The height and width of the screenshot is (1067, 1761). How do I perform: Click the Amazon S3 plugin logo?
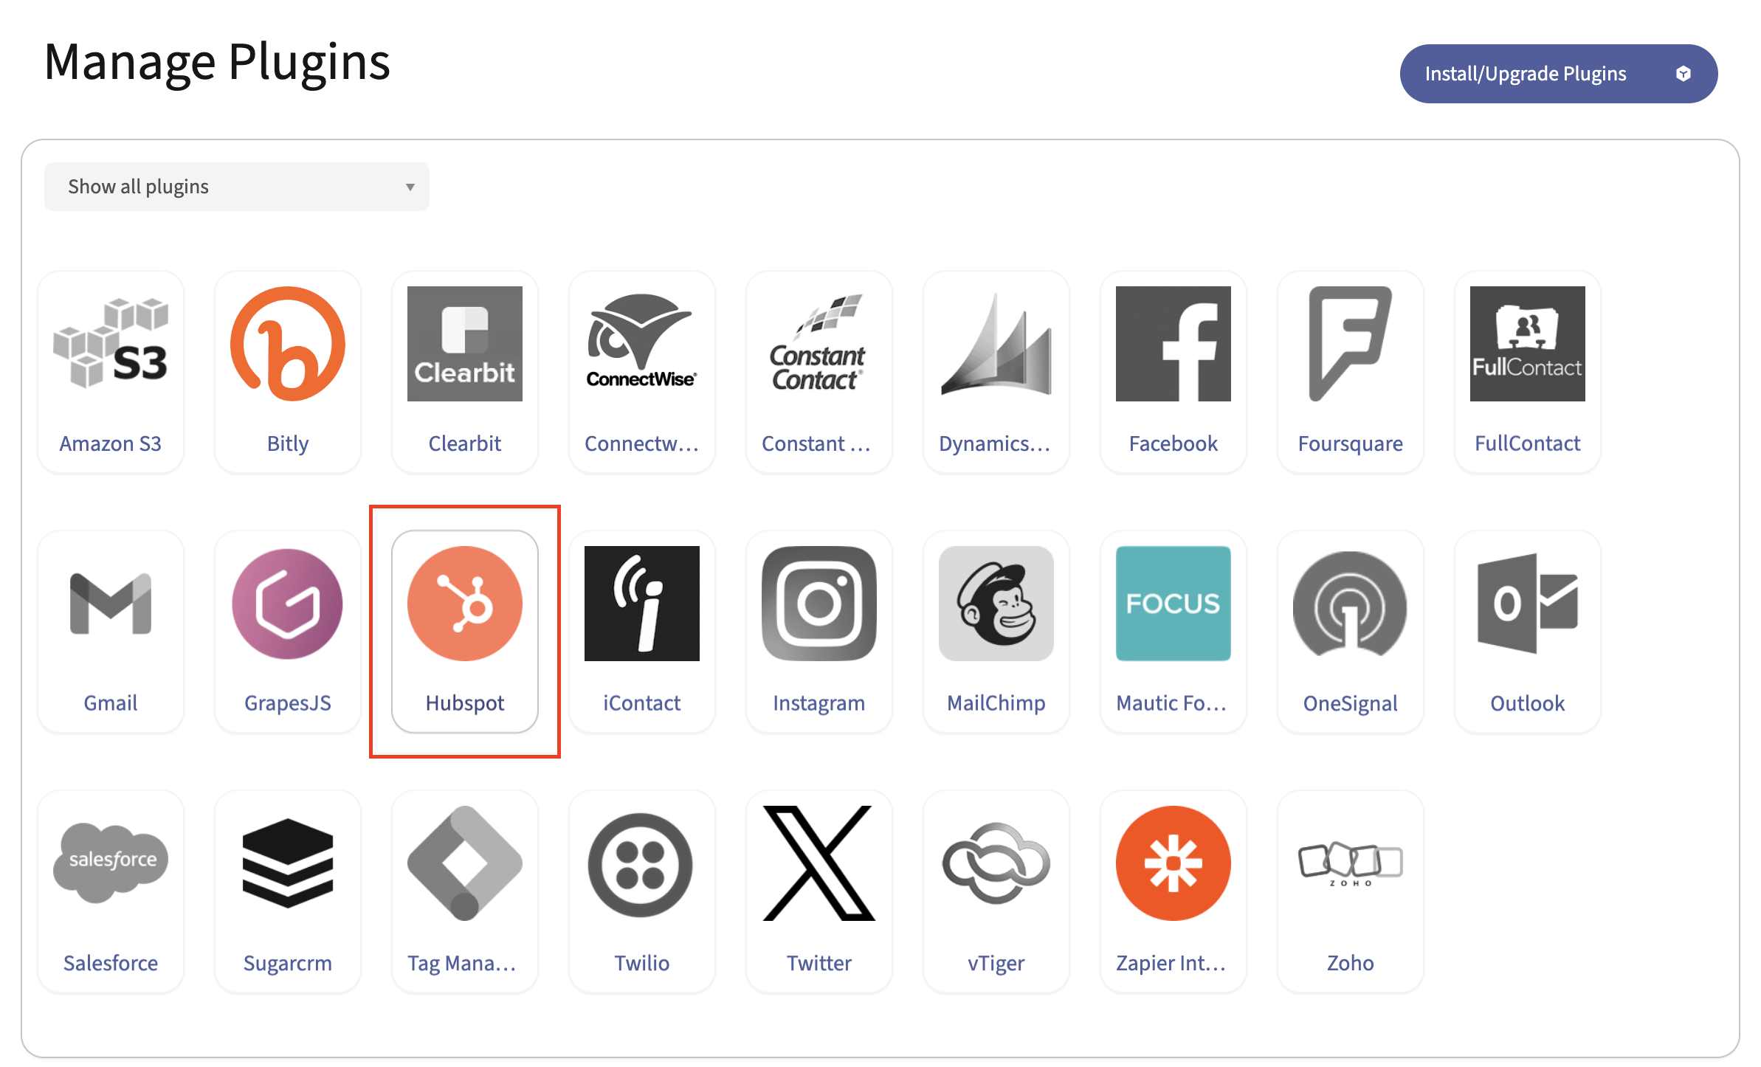(110, 343)
